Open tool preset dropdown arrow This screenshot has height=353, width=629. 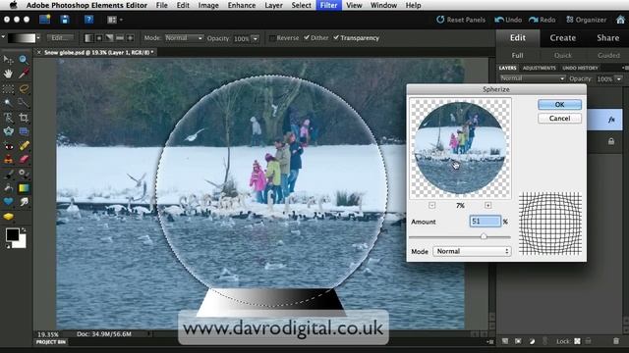3,37
